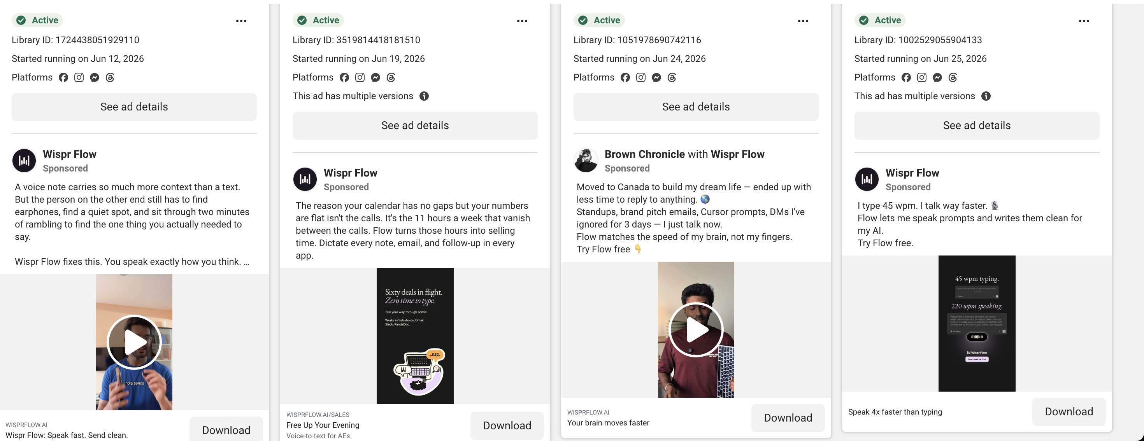
Task: Click headline 'Your brain moves faster'
Action: [x=608, y=423]
